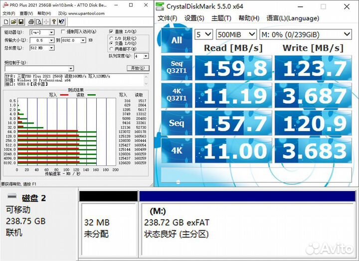Image resolution: width=359 pixels, height=261 pixels.
Task: Open 语言(L)(Language) menu in CrystalDiskMark
Action: [293, 18]
